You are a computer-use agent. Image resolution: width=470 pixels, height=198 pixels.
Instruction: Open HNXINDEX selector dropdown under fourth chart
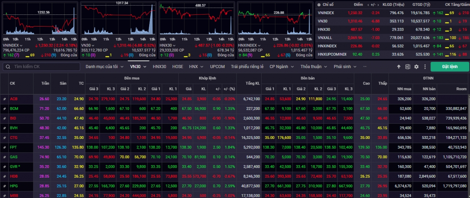[249, 45]
